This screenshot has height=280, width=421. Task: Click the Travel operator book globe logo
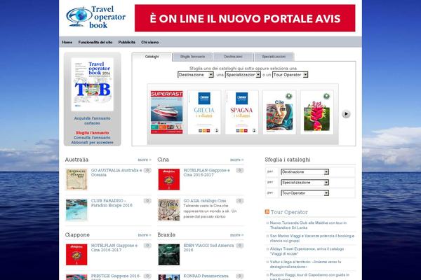pyautogui.click(x=96, y=17)
